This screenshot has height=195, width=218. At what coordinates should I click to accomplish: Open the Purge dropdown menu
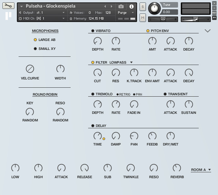coord(133,13)
